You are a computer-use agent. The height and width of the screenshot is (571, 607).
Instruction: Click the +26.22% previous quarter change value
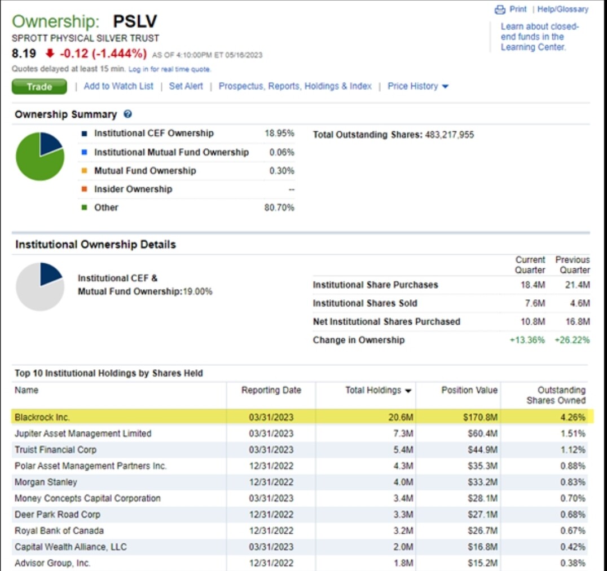tap(572, 340)
